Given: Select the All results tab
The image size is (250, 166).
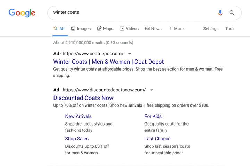Looking at the screenshot, I should [x=59, y=29].
